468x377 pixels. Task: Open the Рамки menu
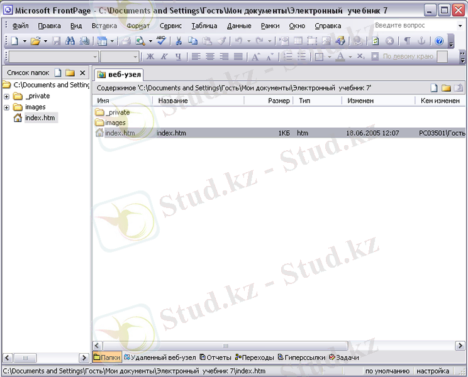pyautogui.click(x=270, y=26)
